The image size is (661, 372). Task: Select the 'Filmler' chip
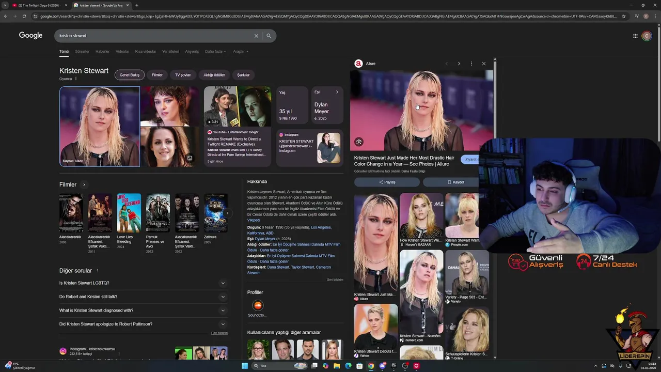click(x=158, y=75)
